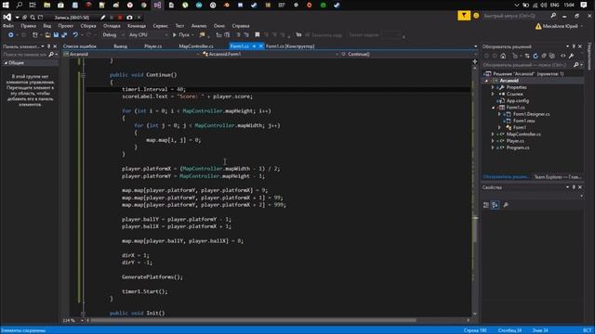Screen dimensions: 595x334
Task: Close the Form1.cs editor tab
Action: [260, 46]
